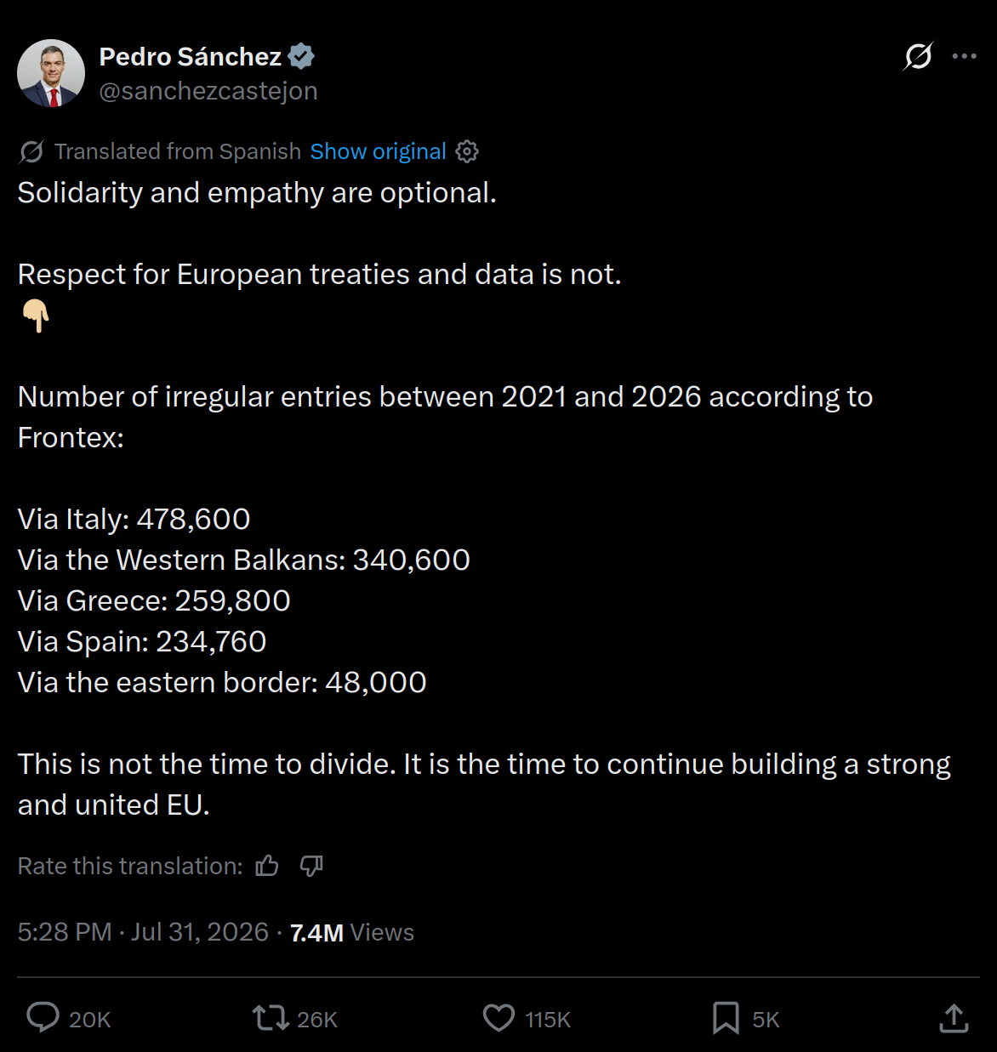
Task: Rate this translation with thumbs up
Action: (x=267, y=866)
